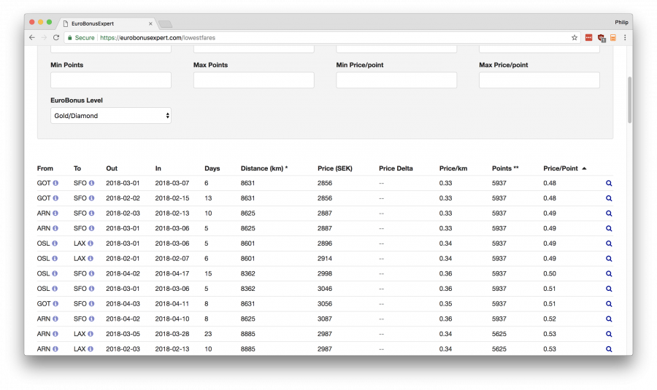This screenshot has width=657, height=390.
Task: Click the browser back arrow
Action: (33, 37)
